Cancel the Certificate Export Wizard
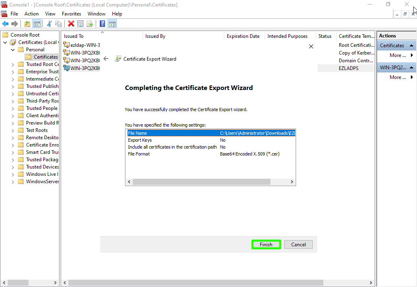417x287 pixels. pyautogui.click(x=298, y=245)
